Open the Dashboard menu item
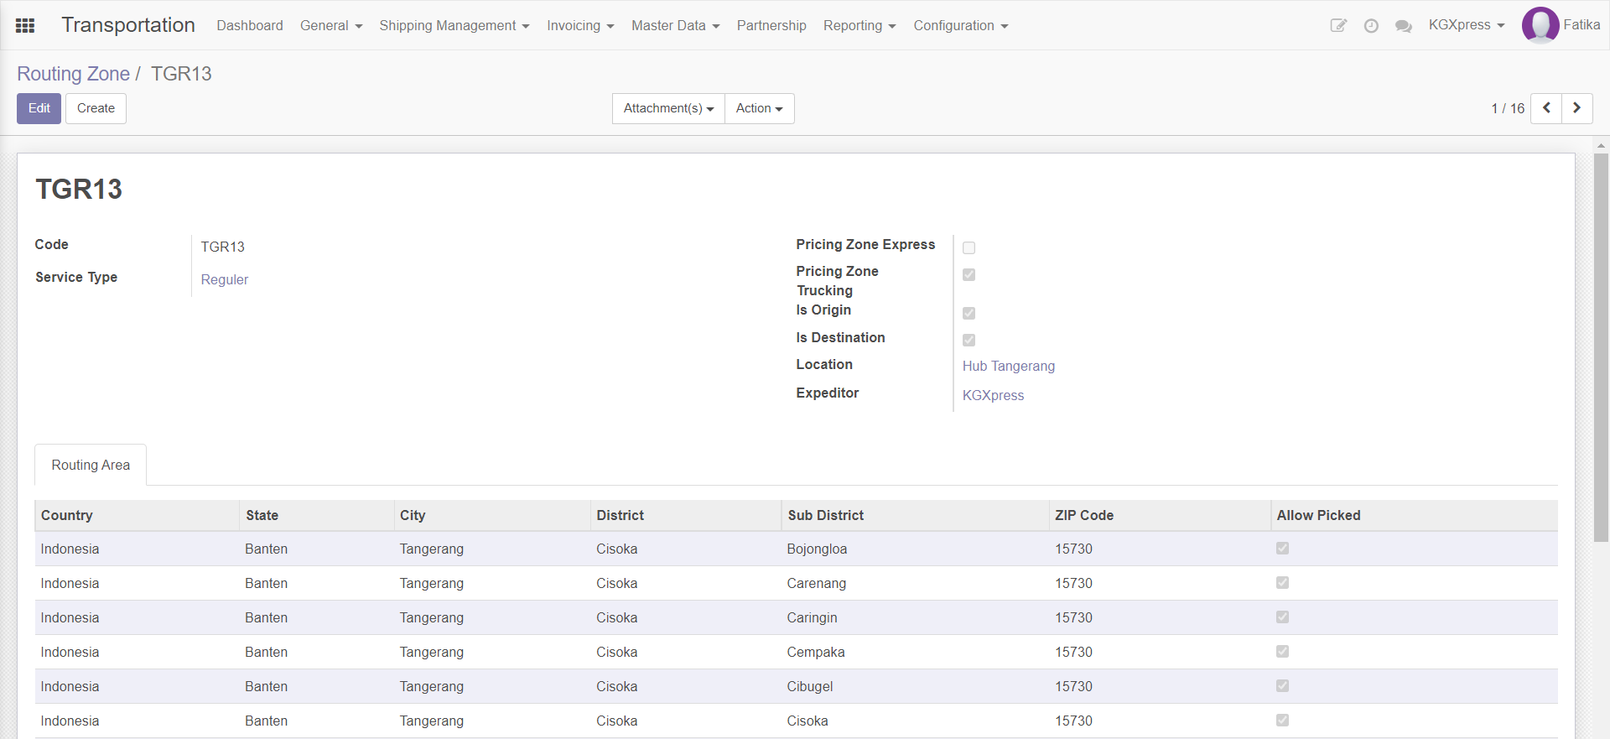Viewport: 1610px width, 739px height. (x=250, y=26)
